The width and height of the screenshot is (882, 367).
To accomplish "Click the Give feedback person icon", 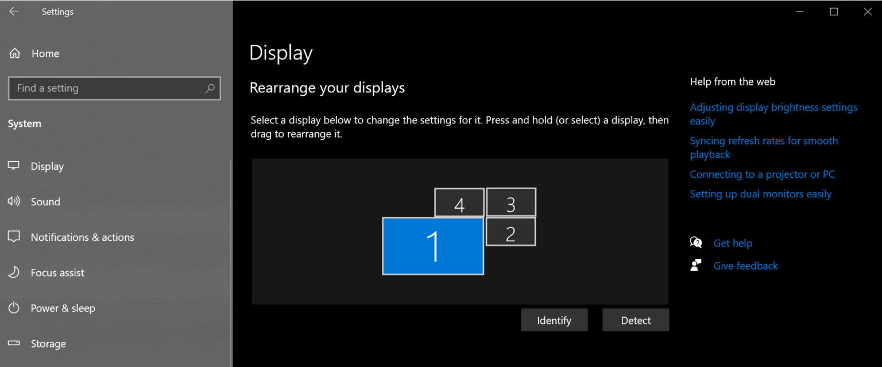I will coord(695,265).
